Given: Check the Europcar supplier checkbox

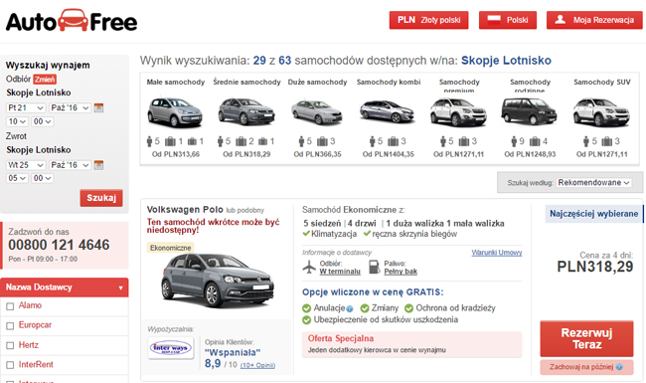Looking at the screenshot, I should pyautogui.click(x=10, y=326).
